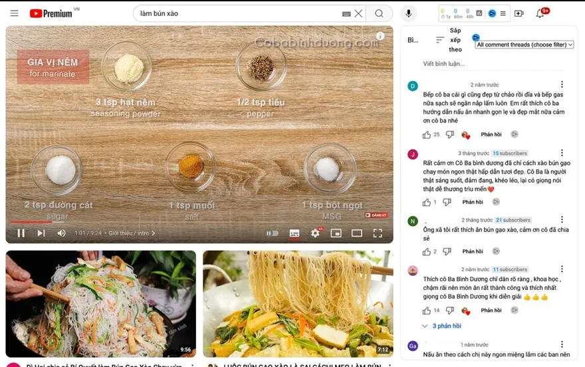
Task: Open 'All comment threads (choose filter)' dropdown
Action: point(525,45)
